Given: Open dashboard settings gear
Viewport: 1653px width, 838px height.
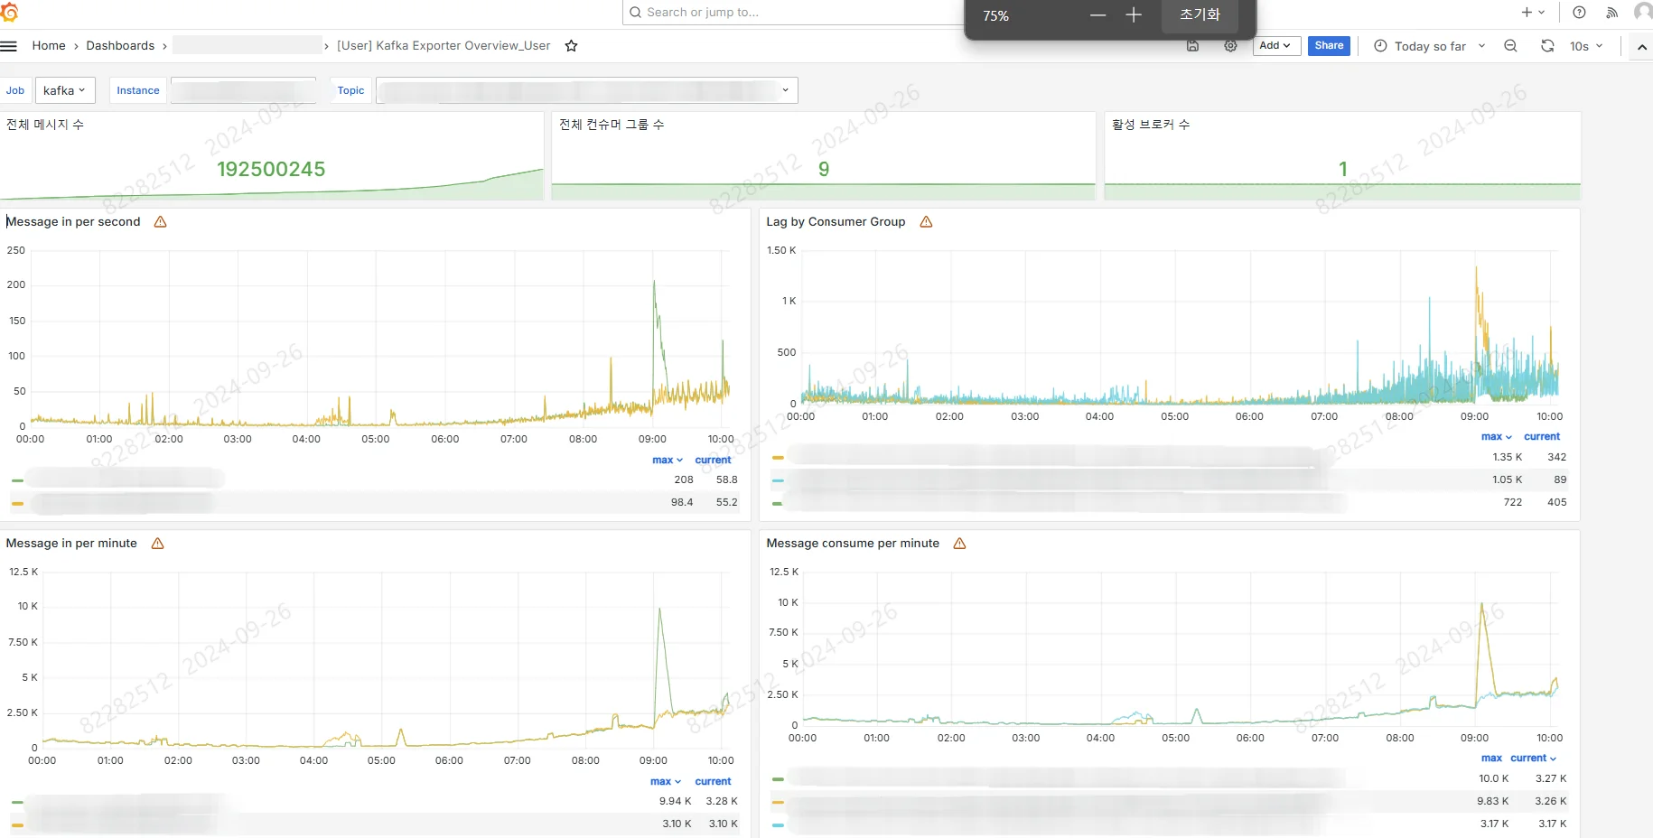Looking at the screenshot, I should pyautogui.click(x=1230, y=46).
